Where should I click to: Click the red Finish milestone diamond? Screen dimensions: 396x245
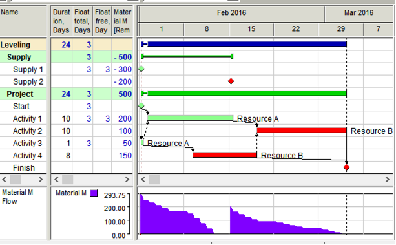coord(346,167)
